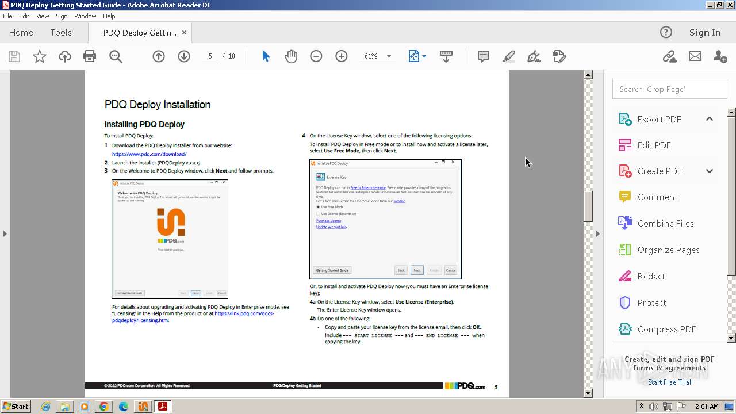This screenshot has height=414, width=736.
Task: Open the File menu
Action: [7, 16]
